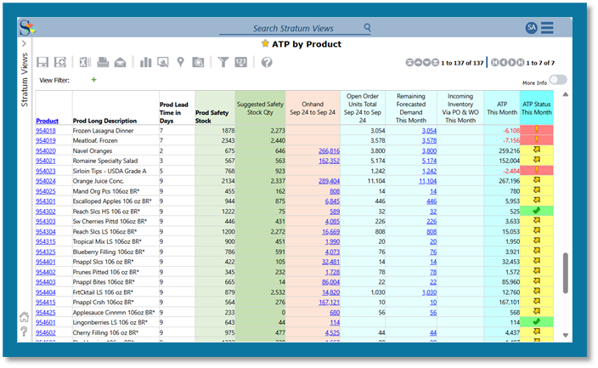This screenshot has width=598, height=368.
Task: Select the Sirloin Tips - USDA Grade A cell
Action: [x=116, y=171]
